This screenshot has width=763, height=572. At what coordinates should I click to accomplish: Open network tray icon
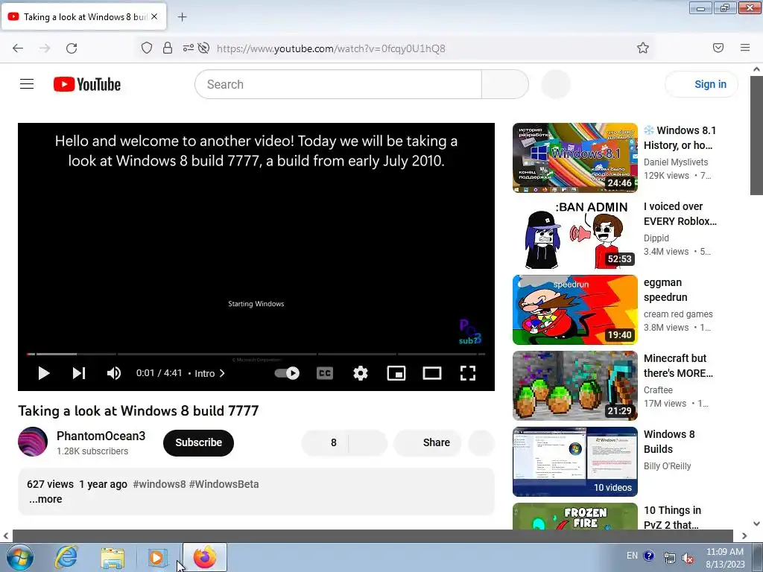click(x=670, y=558)
